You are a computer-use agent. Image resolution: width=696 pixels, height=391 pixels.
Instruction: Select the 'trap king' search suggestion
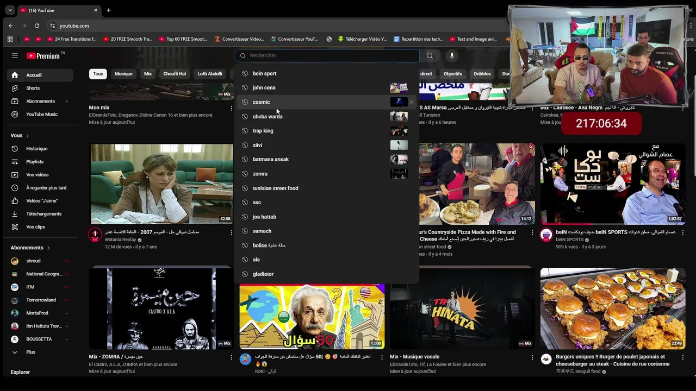point(326,130)
